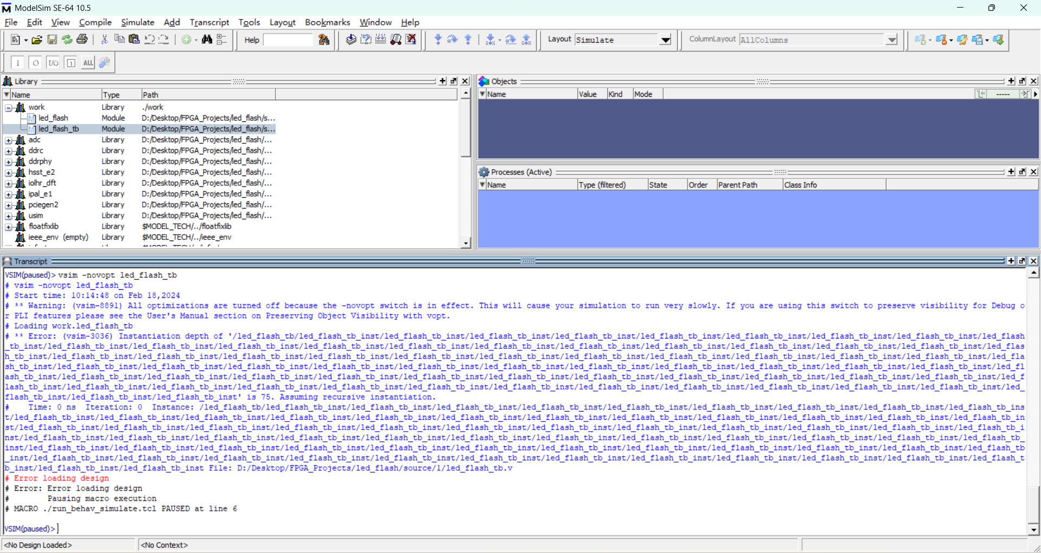Open the File menu
The width and height of the screenshot is (1041, 553).
pos(11,22)
